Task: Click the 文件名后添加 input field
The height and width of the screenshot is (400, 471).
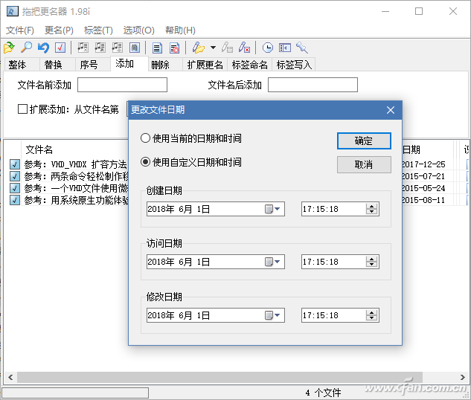Action: [313, 85]
